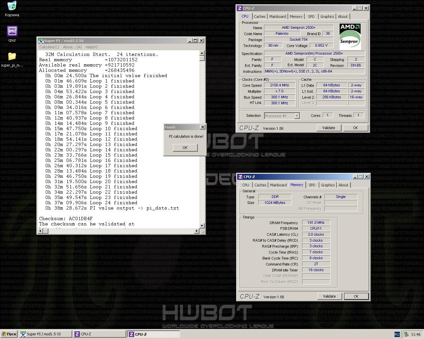424x339 pixels.
Task: Click the Technology 90 nm field
Action: click(273, 46)
